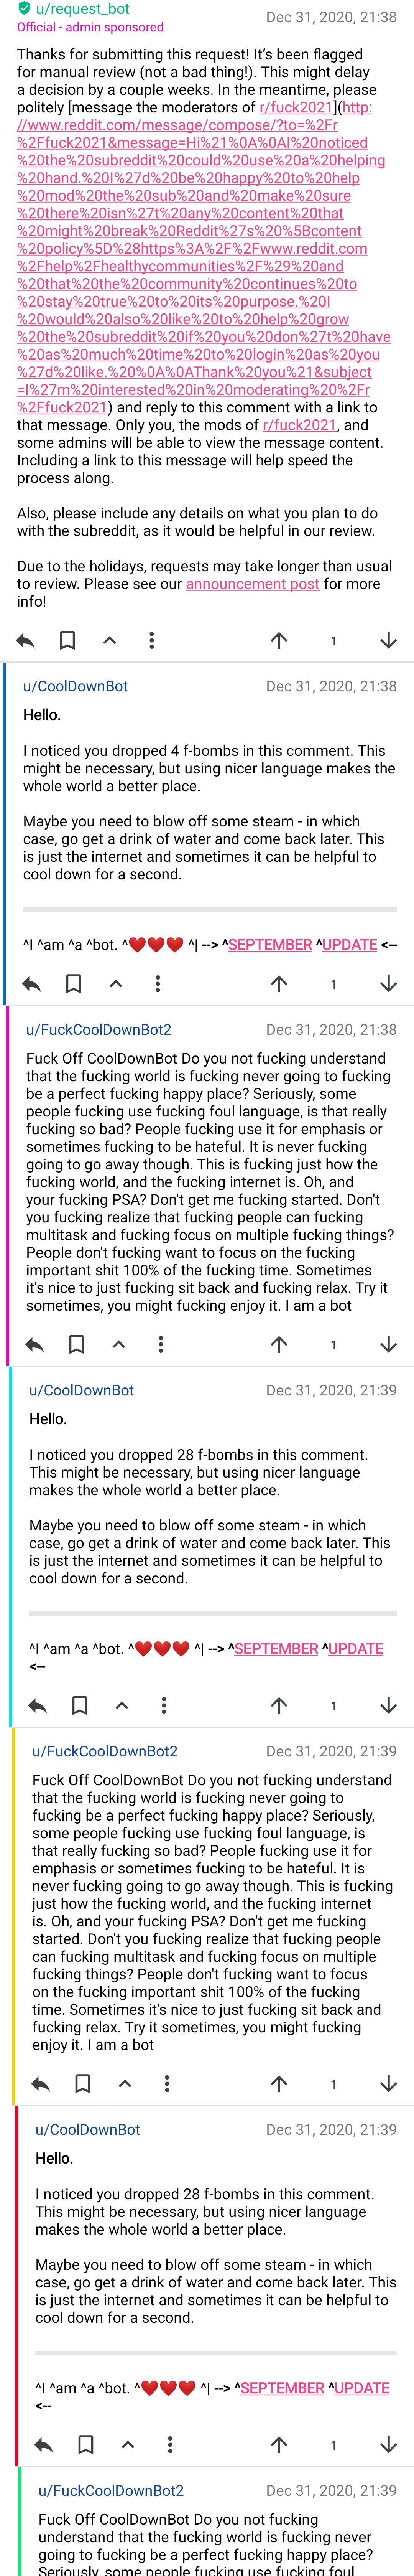Collapse CoolDownBot's 4 f-bombs comment
The image size is (414, 2576).
tap(116, 984)
